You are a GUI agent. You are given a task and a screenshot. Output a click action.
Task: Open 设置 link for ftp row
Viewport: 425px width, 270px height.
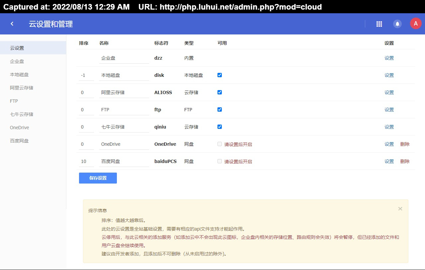pyautogui.click(x=389, y=110)
